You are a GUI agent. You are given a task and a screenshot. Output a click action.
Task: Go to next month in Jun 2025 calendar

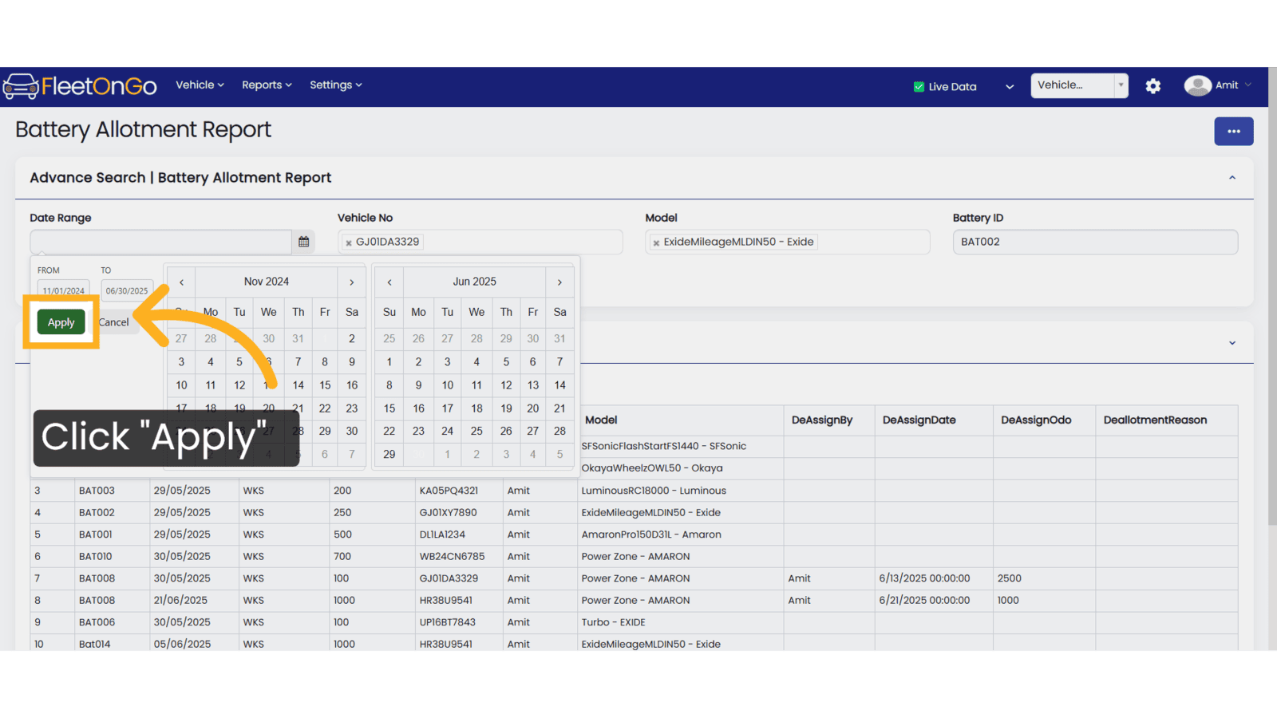(559, 282)
